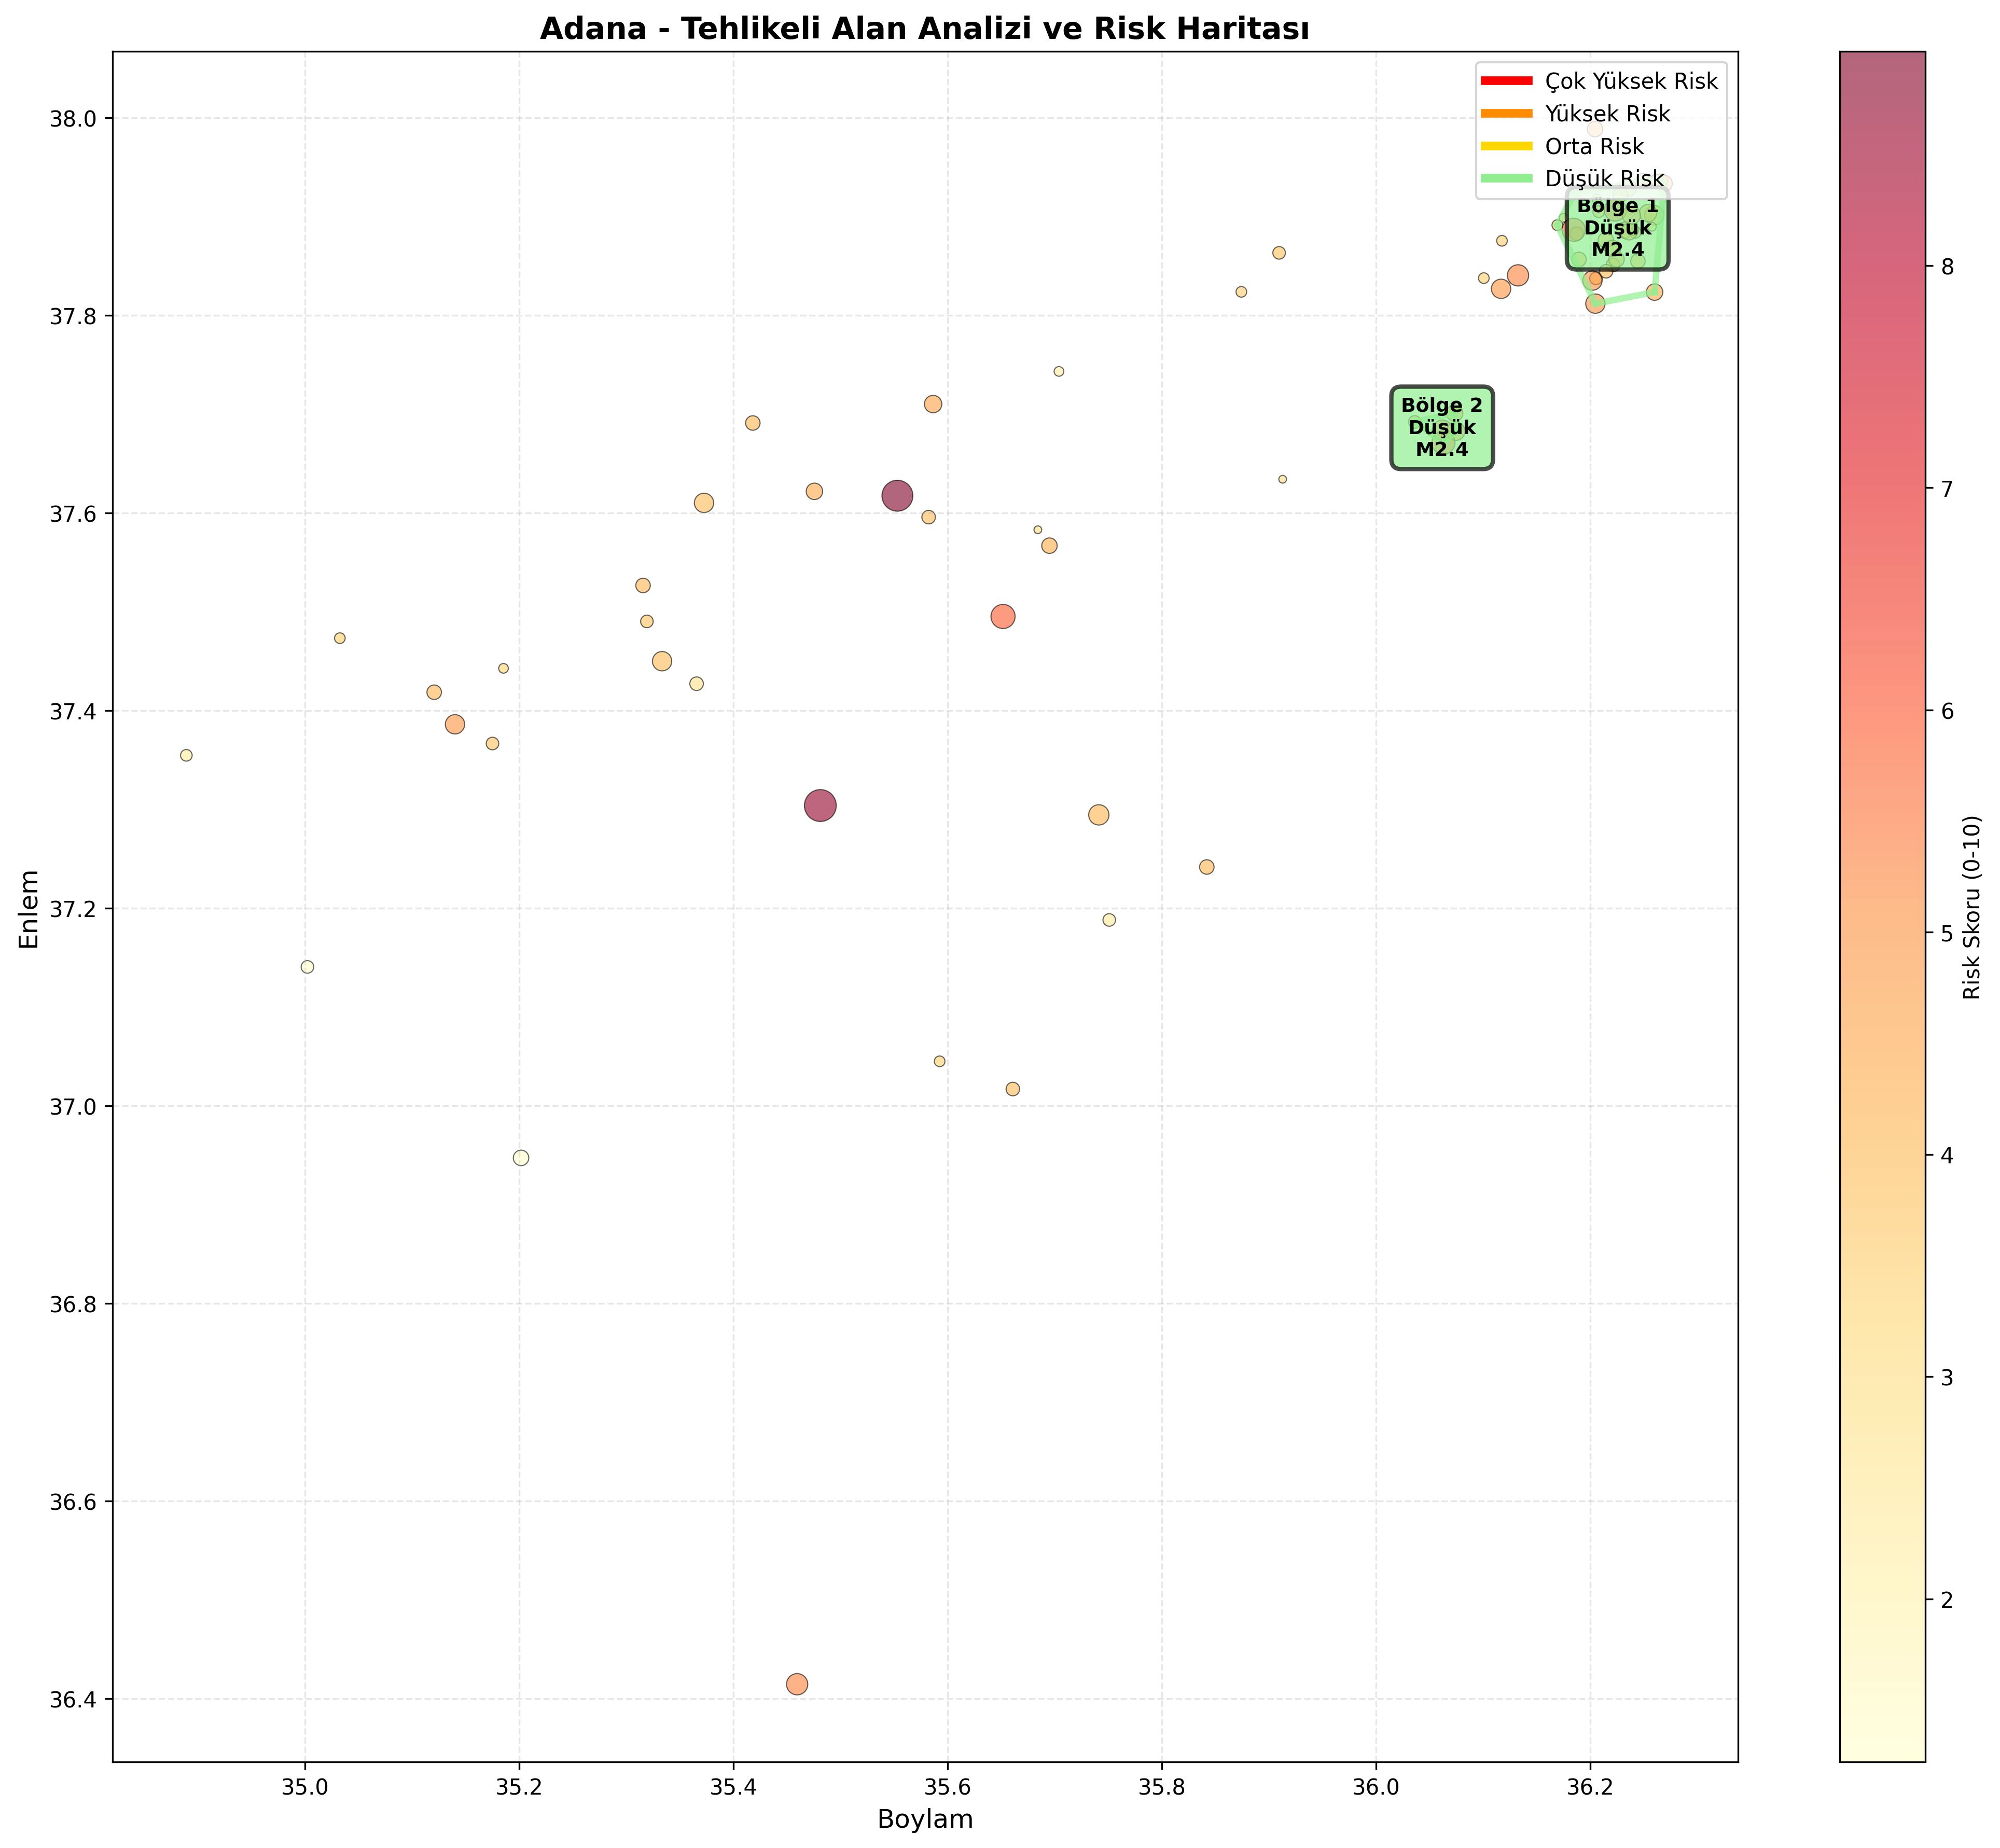Click the x-axis tick label '35.8'

[x=1162, y=1787]
